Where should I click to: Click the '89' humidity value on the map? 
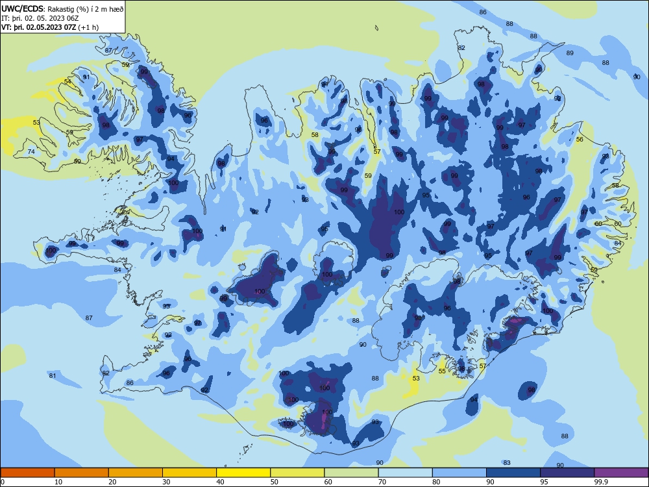[x=570, y=53]
